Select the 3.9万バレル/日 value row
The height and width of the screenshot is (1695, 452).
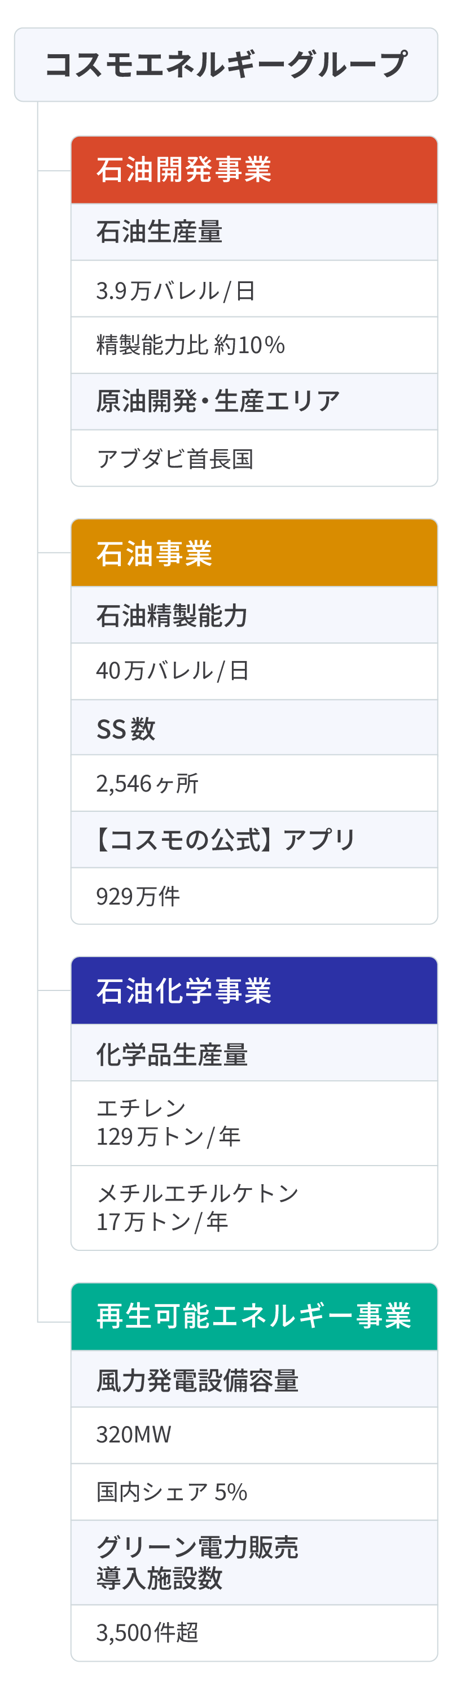254,289
